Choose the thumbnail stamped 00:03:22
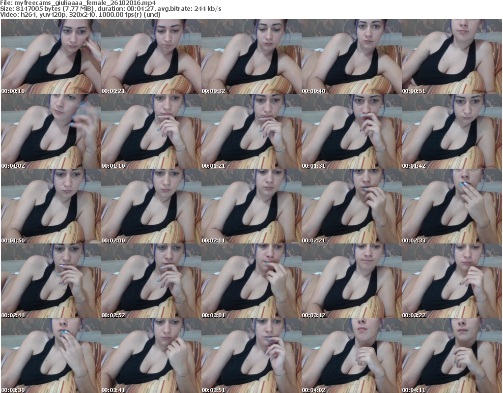Screen dimensions: 503x393 tap(452, 281)
